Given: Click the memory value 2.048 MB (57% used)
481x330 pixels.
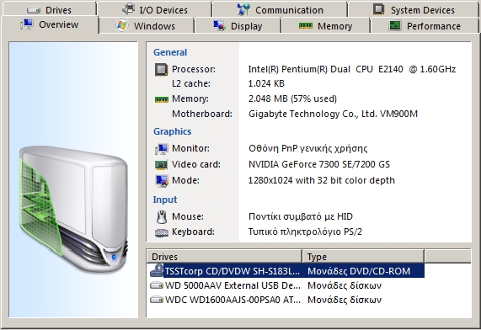Looking at the screenshot, I should coord(292,98).
